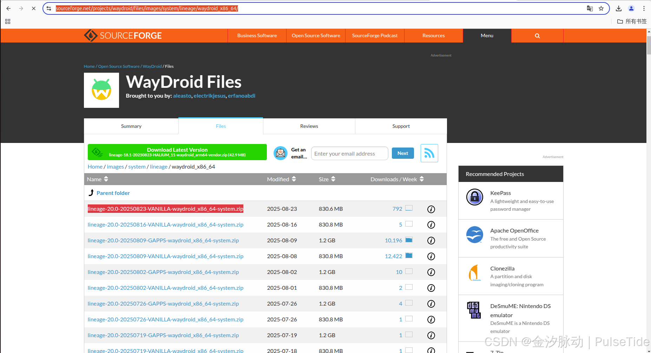Open SourceForge Podcast in the header

point(375,35)
